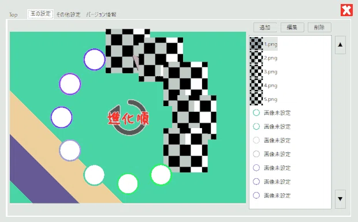Open the バージョン情報 tab
Image resolution: width=358 pixels, height=222 pixels.
(x=101, y=14)
